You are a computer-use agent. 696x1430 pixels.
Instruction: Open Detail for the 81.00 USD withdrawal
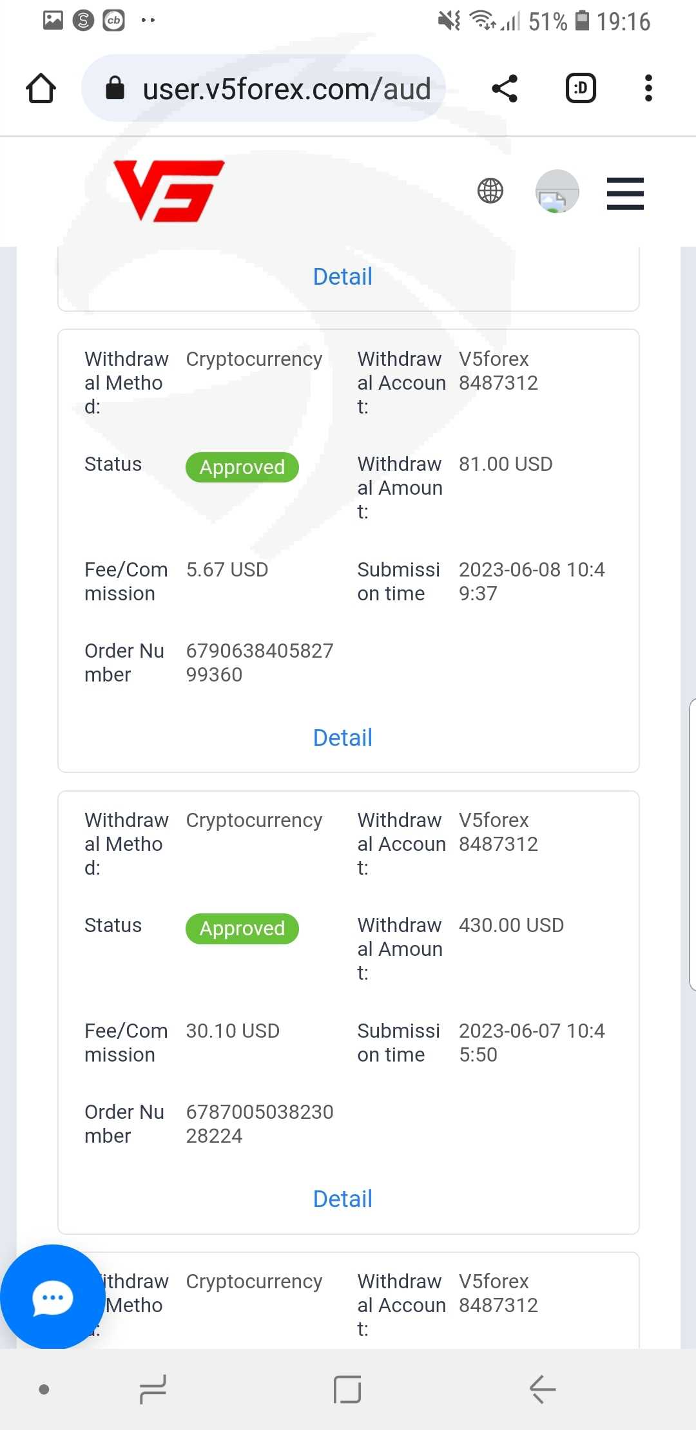tap(342, 738)
